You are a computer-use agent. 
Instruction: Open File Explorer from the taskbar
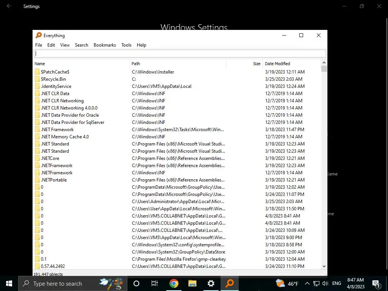pos(192,283)
